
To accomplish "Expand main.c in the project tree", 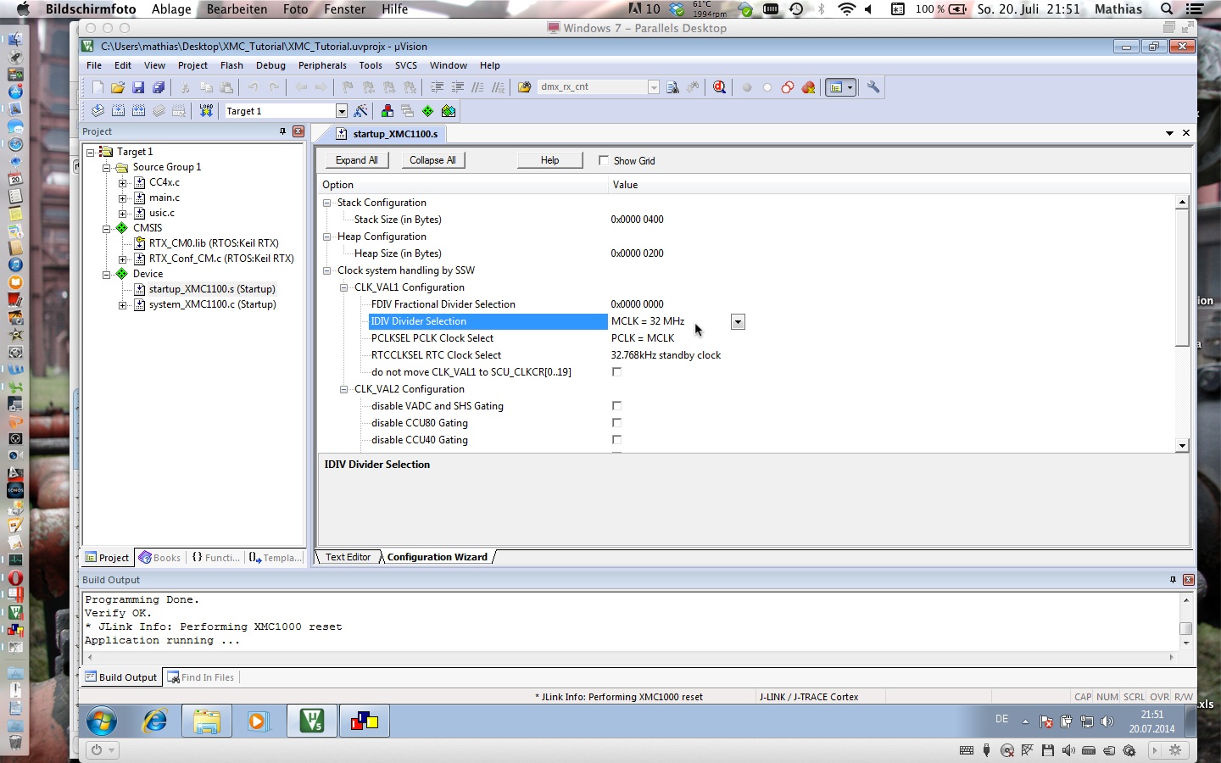I will click(123, 198).
